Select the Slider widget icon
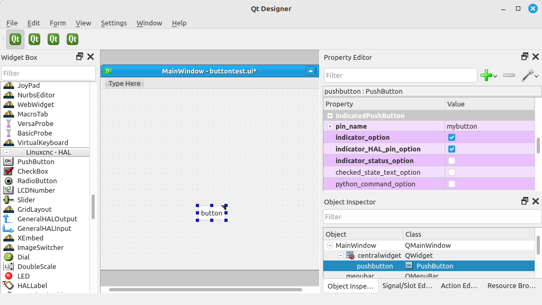Viewport: 542px width, 305px height. (8, 200)
